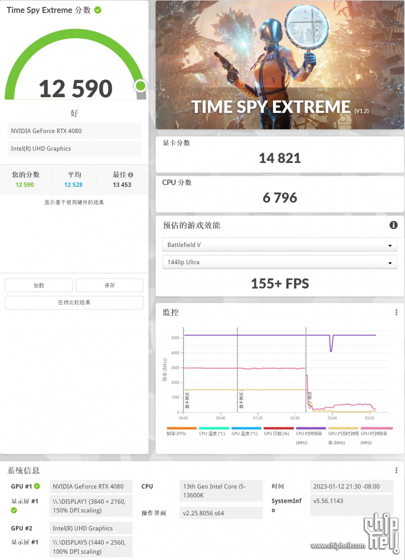The image size is (405, 560).
Task: Click the SystemInfo v5.56.1143 field
Action: click(x=352, y=505)
